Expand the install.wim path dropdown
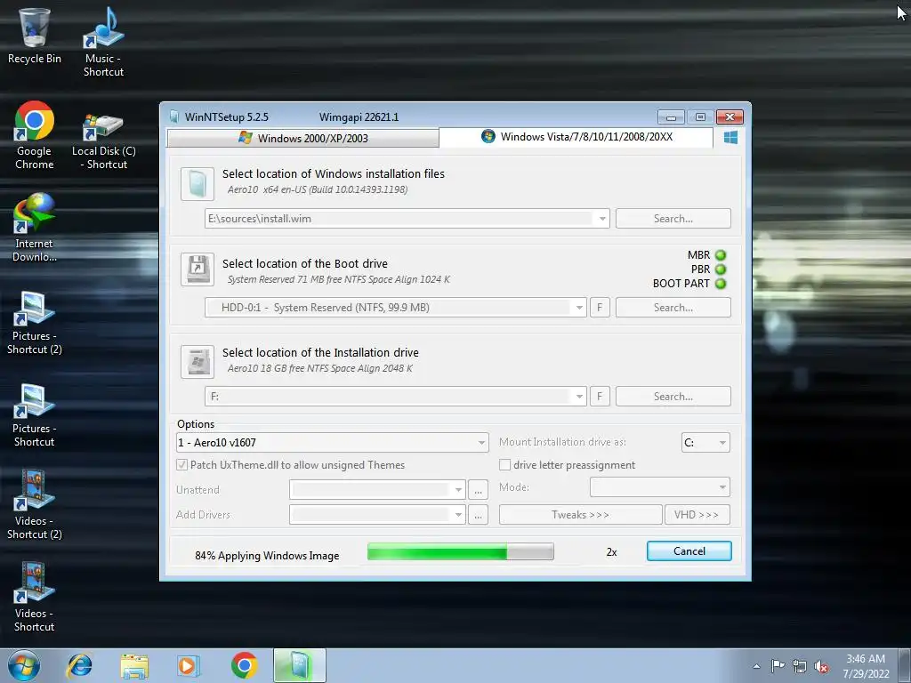The image size is (911, 683). (x=602, y=219)
